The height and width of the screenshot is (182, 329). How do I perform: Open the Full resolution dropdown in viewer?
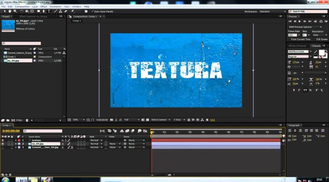point(132,120)
